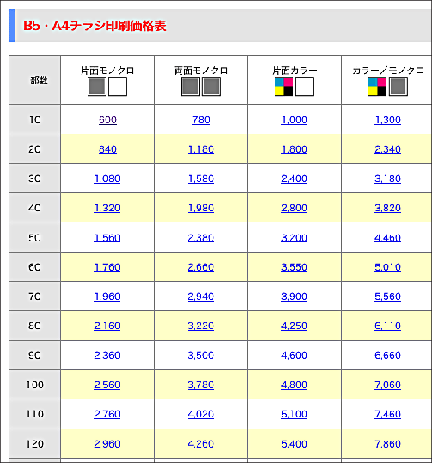Choose the 2,400 price link in row 30
Image resolution: width=432 pixels, height=463 pixels.
pos(294,179)
